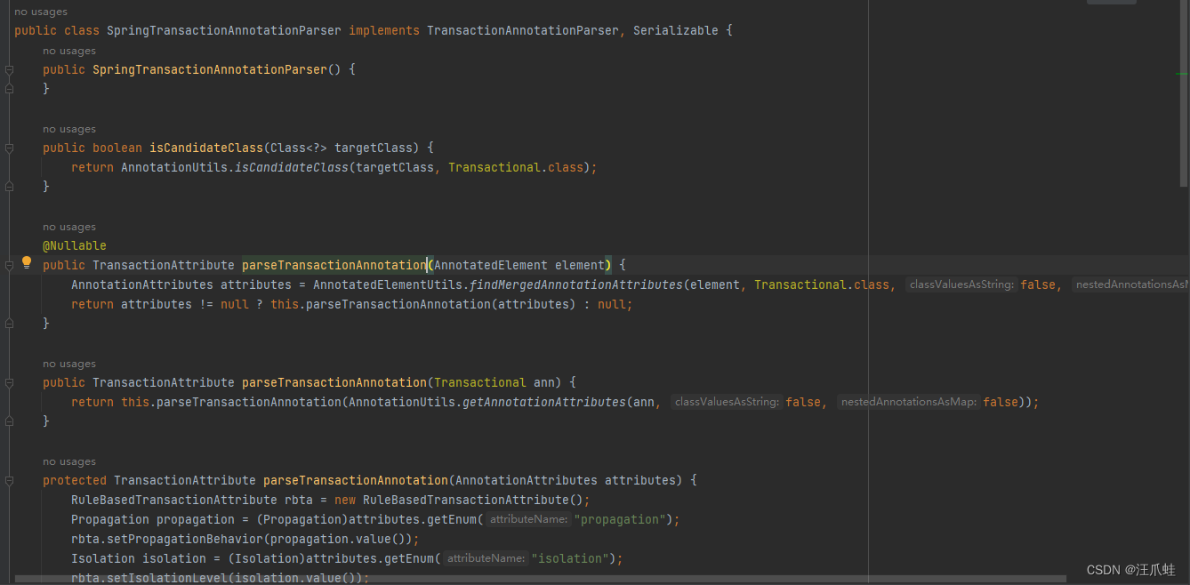Screen dimensions: 1190x585
Task: Click 'no usages' hint above isCandidateClass
Action: (68, 128)
